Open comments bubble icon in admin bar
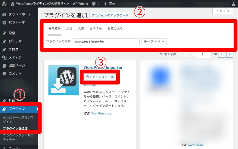The width and height of the screenshot is (238, 149). pos(94,4)
